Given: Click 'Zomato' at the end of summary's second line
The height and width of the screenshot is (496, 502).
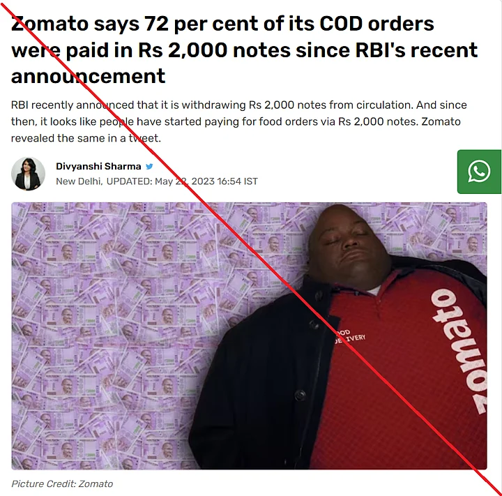Looking at the screenshot, I should click(x=441, y=121).
